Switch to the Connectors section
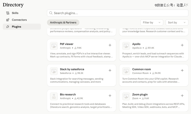The width and height of the screenshot is (191, 114). point(19,20)
